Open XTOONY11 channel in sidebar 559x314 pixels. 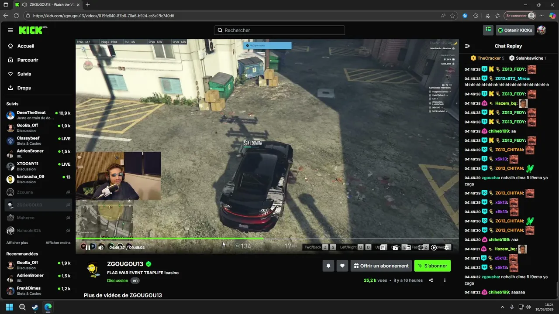pos(38,166)
